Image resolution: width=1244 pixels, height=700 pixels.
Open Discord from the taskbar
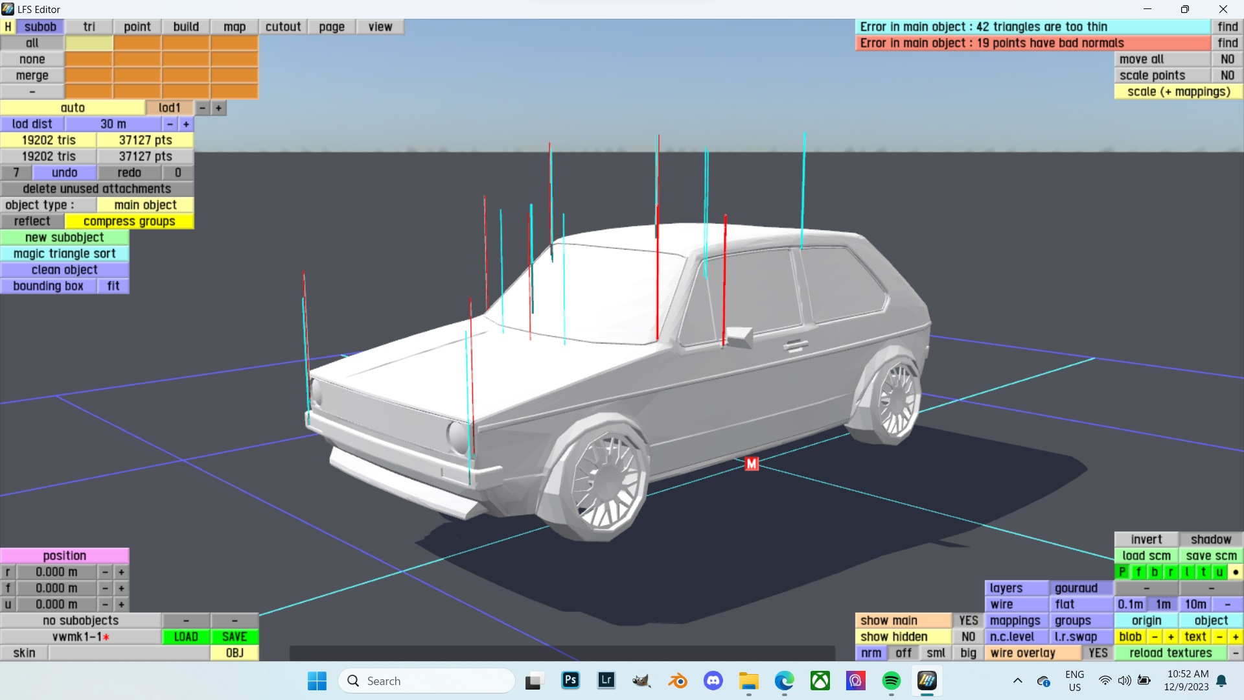(713, 681)
